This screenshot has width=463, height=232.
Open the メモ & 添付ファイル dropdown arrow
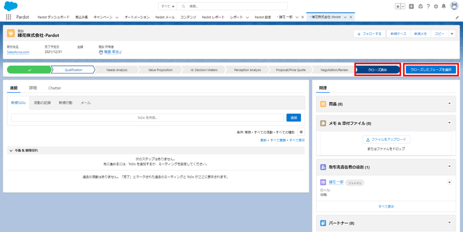coord(449,123)
